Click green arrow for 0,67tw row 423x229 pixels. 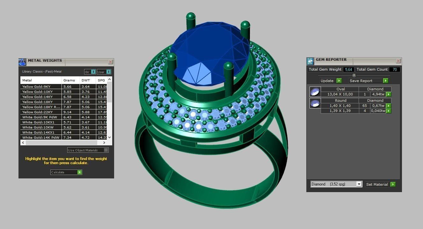point(388,106)
